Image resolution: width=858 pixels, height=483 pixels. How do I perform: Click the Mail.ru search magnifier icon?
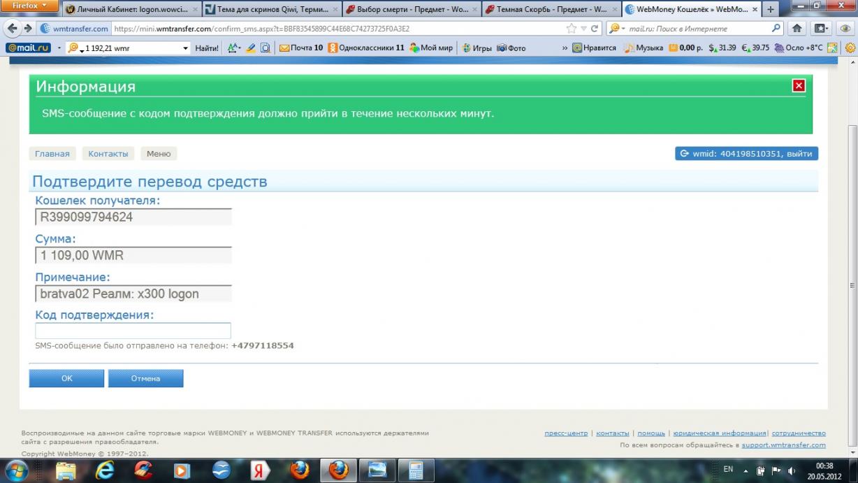pyautogui.click(x=776, y=29)
